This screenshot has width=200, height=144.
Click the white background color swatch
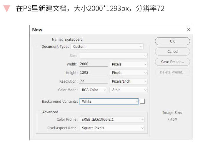tap(142, 101)
